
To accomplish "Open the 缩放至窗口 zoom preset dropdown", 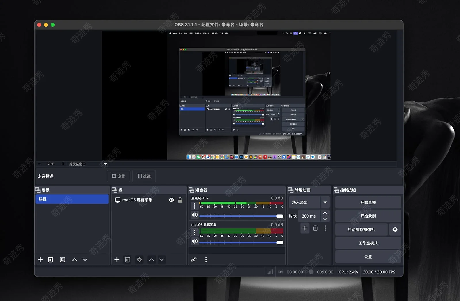I will pyautogui.click(x=105, y=164).
